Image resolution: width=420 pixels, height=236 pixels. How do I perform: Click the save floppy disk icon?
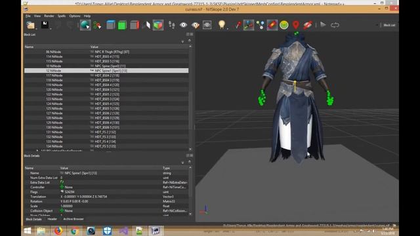[x=45, y=25]
